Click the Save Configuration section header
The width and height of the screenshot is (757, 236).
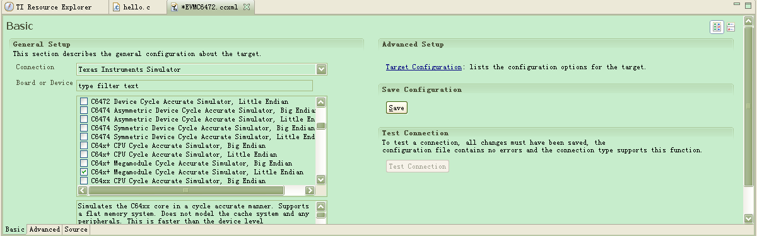coord(422,89)
